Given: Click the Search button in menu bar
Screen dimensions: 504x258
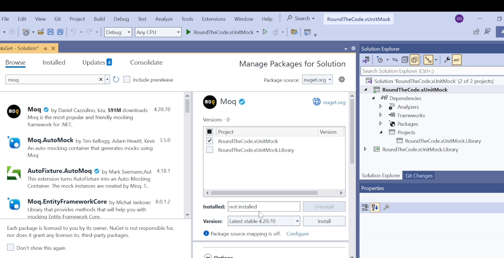Looking at the screenshot, I should [x=301, y=18].
